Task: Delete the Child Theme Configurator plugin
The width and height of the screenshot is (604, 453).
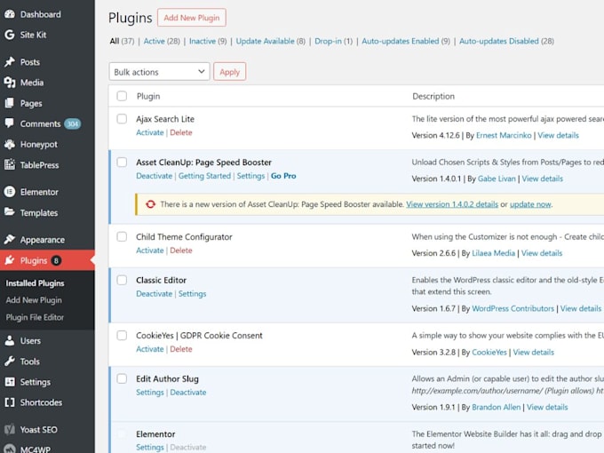Action: click(181, 250)
